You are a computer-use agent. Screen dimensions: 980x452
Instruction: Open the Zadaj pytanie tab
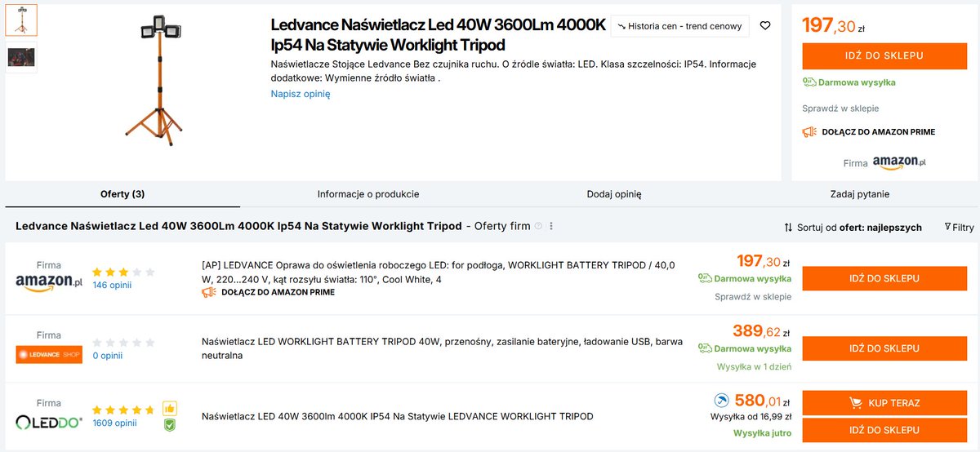(x=860, y=194)
